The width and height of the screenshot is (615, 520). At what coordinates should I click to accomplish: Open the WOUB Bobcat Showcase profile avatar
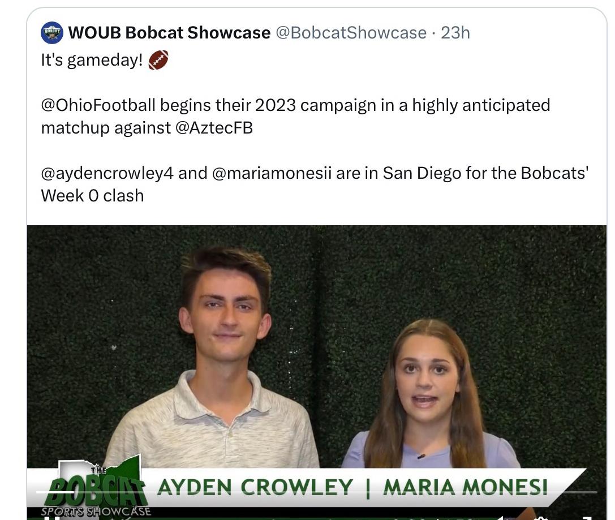[x=52, y=33]
